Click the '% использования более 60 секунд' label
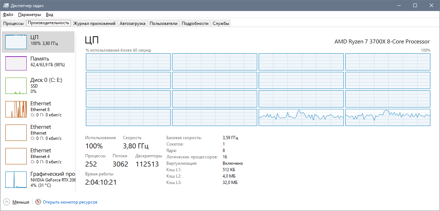Viewport: 440px width, 211px height. [x=118, y=50]
